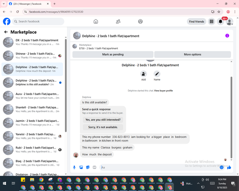Open the Home feed icon
The width and height of the screenshot is (239, 191).
click(x=96, y=21)
